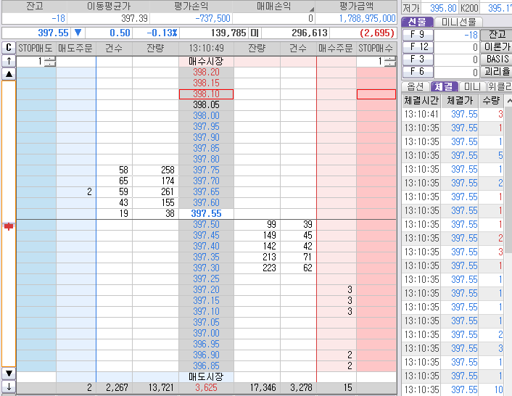Click the STOP매도 quantity spinner showing 1
512x396 pixels.
coord(36,62)
